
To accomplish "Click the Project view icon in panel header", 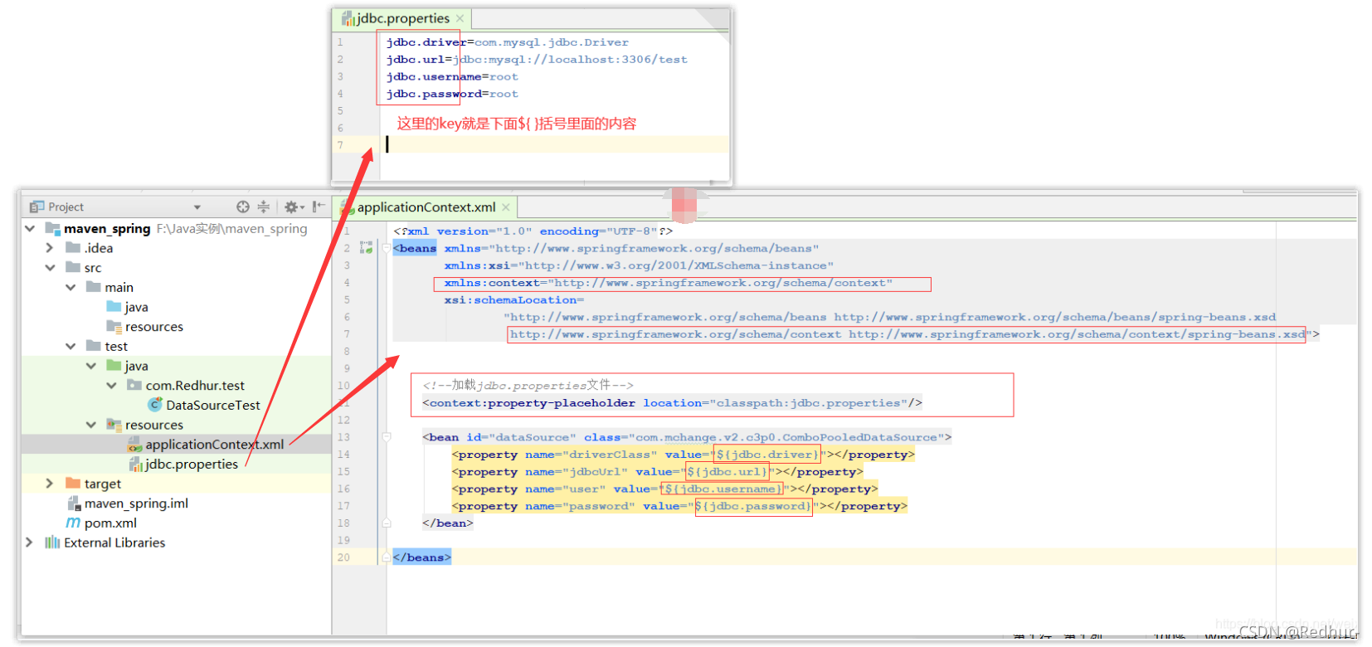I will 36,207.
